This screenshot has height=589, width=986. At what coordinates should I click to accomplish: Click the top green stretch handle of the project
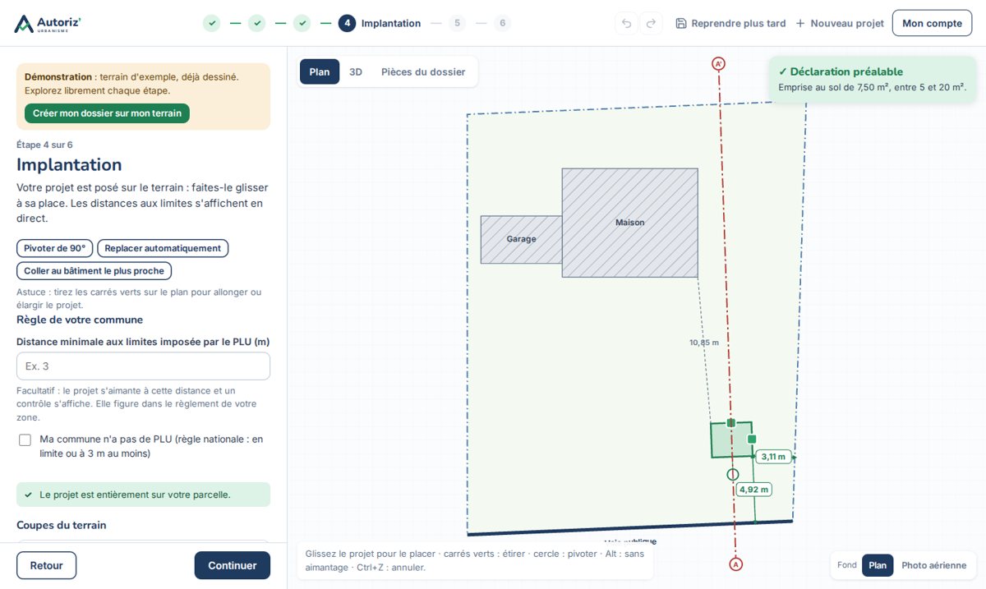click(x=731, y=422)
